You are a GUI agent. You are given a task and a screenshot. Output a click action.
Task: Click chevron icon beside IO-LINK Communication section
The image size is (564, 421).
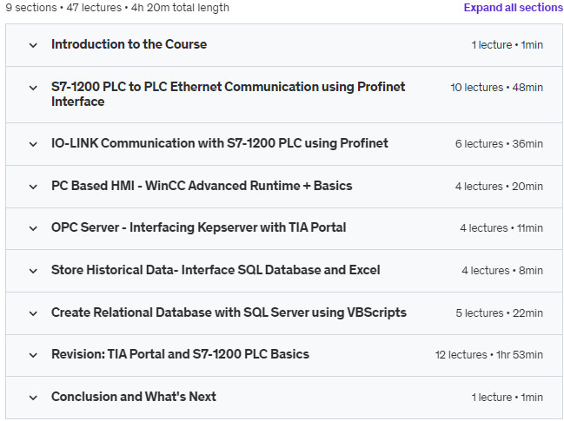coord(33,144)
